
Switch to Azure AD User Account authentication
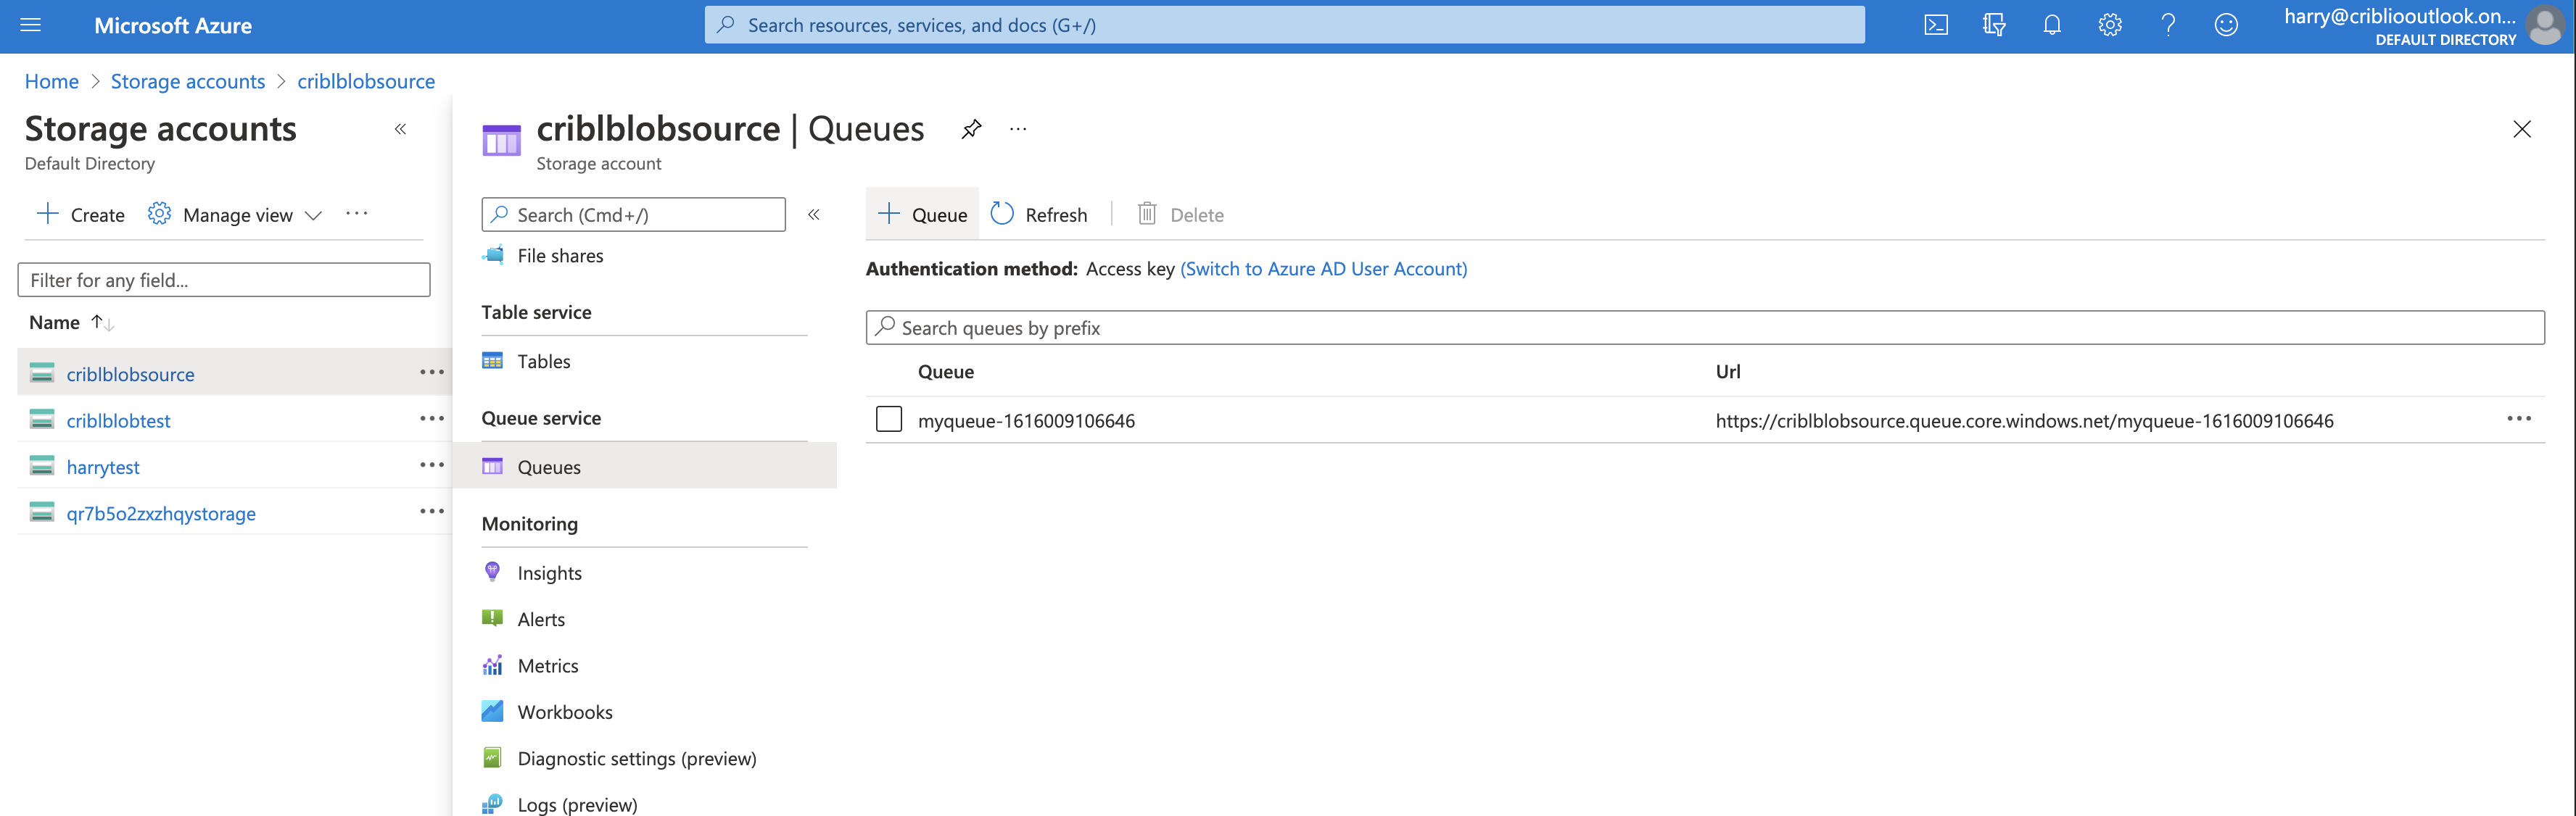click(1323, 269)
